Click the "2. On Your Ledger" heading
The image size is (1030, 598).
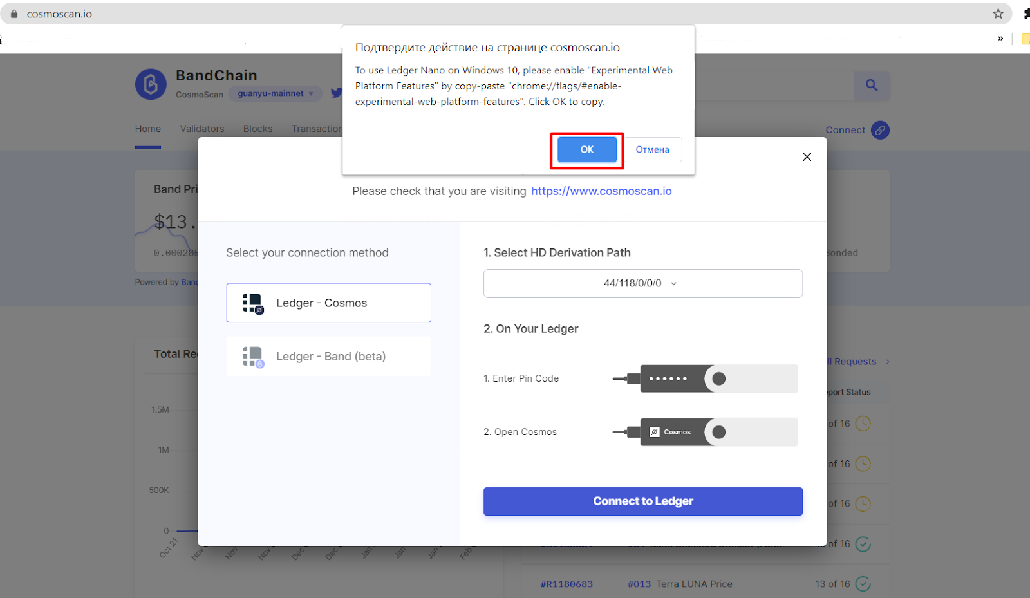click(531, 329)
